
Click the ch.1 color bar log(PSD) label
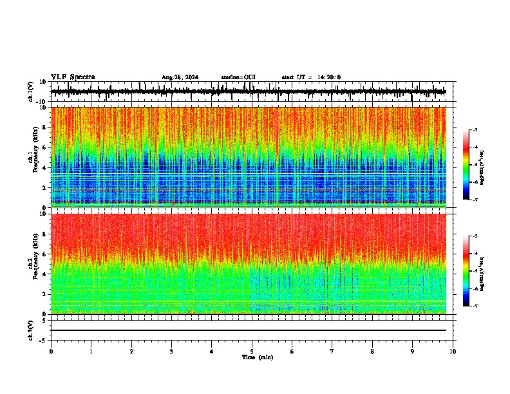(482, 168)
